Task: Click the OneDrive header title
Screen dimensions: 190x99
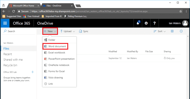Action: coord(45,23)
